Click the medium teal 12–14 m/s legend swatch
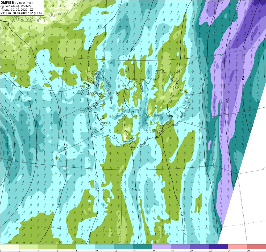Viewport: 266px width, 252px height. (x=123, y=246)
